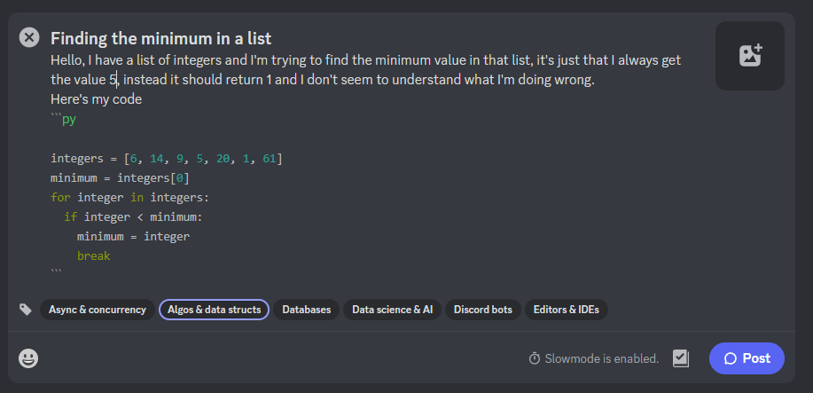
Task: Click the integers list definition code line
Action: (x=166, y=159)
